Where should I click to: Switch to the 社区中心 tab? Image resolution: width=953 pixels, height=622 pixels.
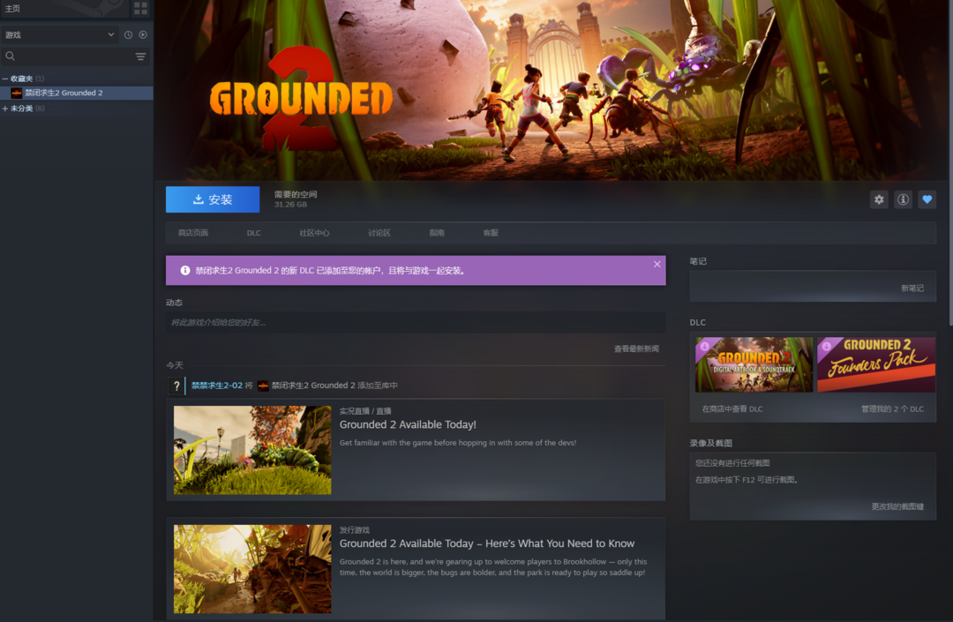pyautogui.click(x=314, y=233)
